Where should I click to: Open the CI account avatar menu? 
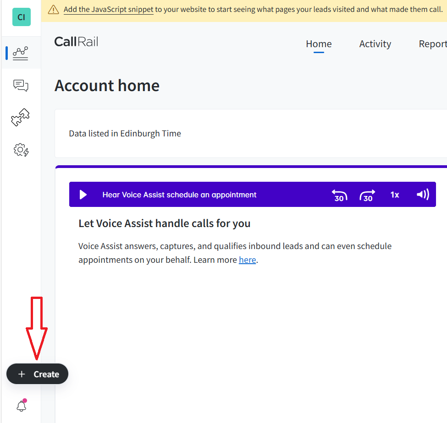click(22, 17)
